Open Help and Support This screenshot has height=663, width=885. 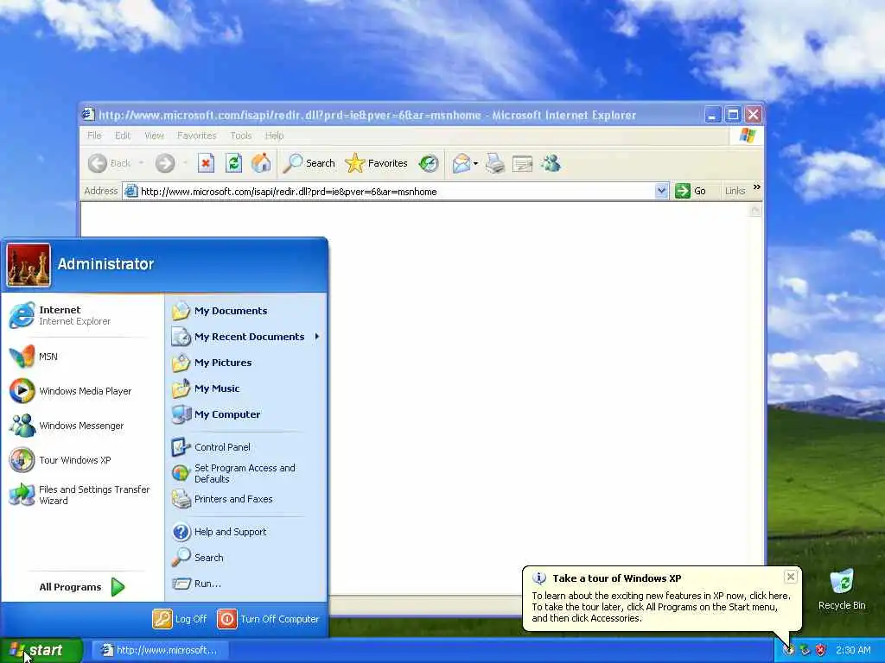(x=246, y=532)
